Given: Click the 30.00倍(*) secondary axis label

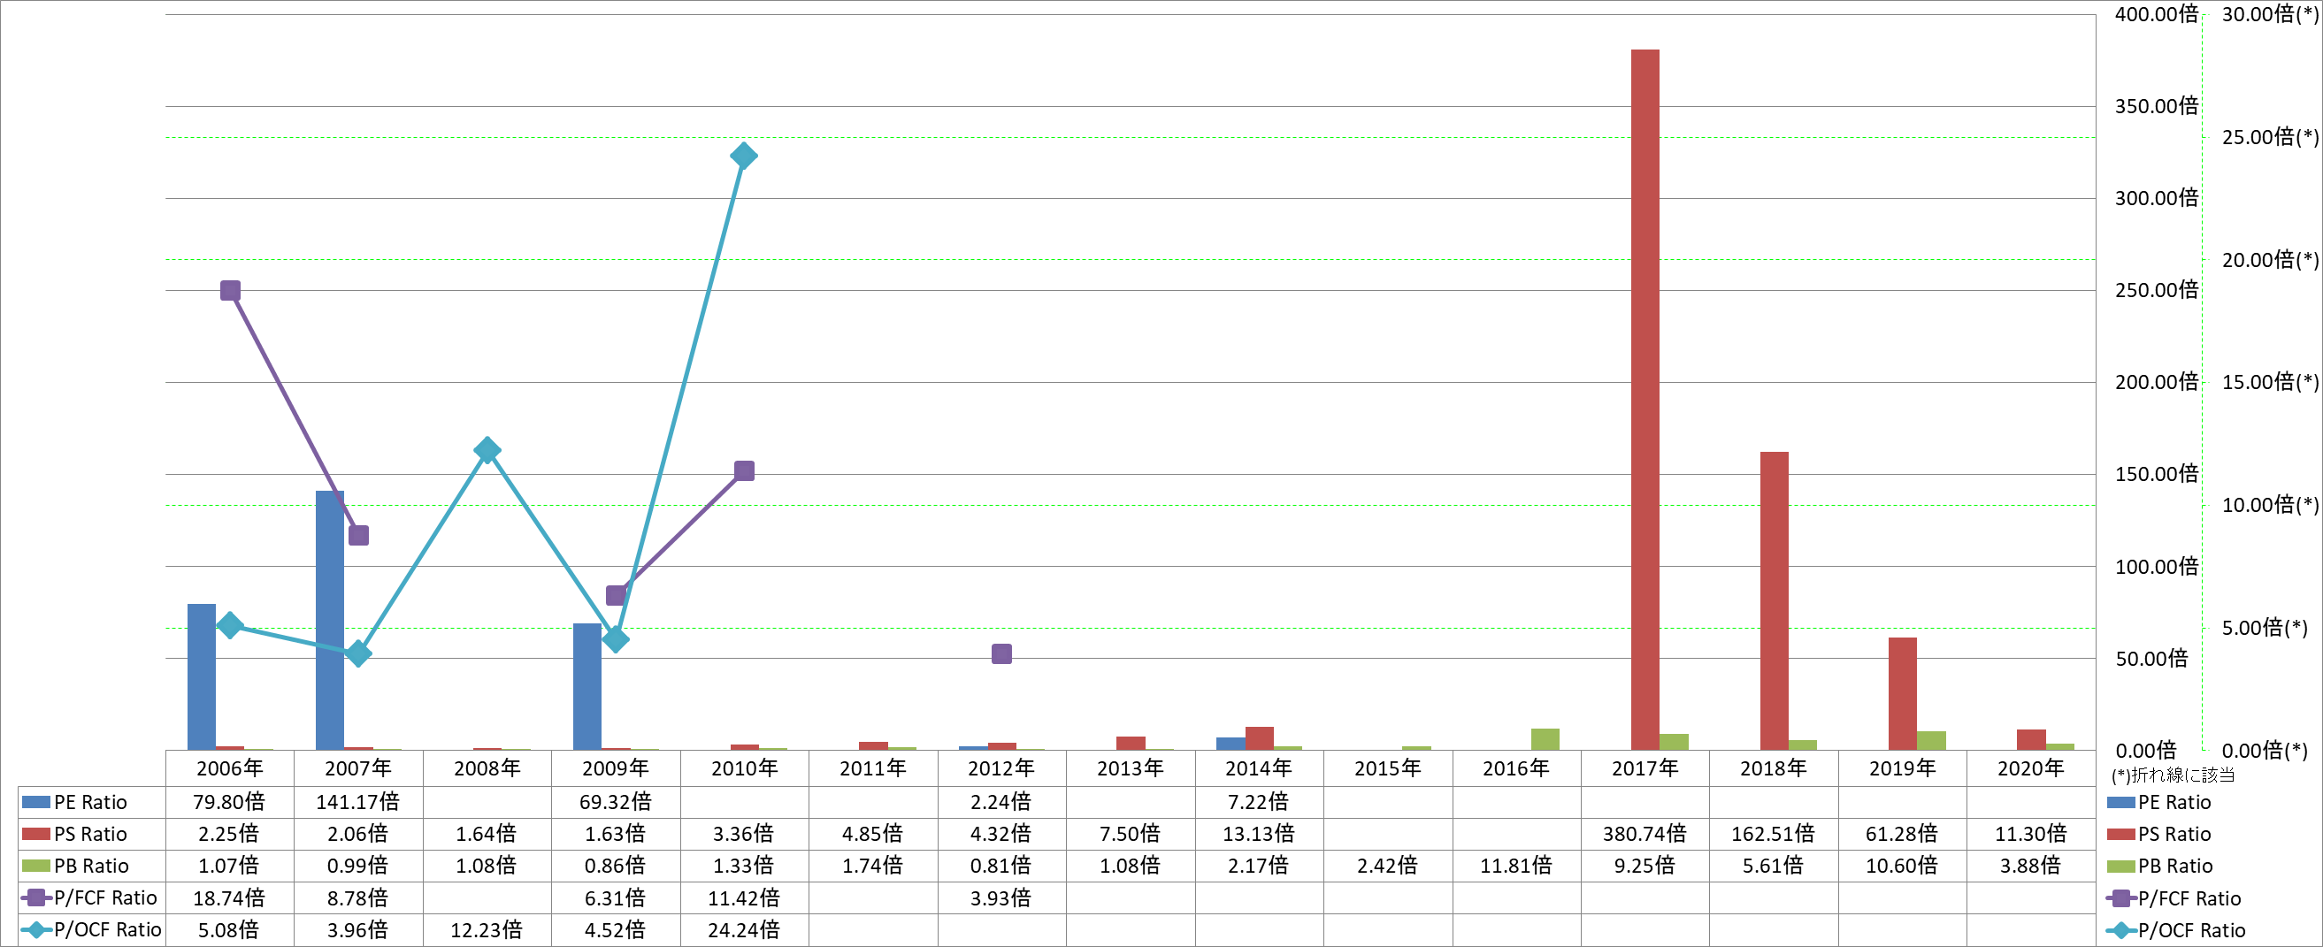Looking at the screenshot, I should [2270, 13].
